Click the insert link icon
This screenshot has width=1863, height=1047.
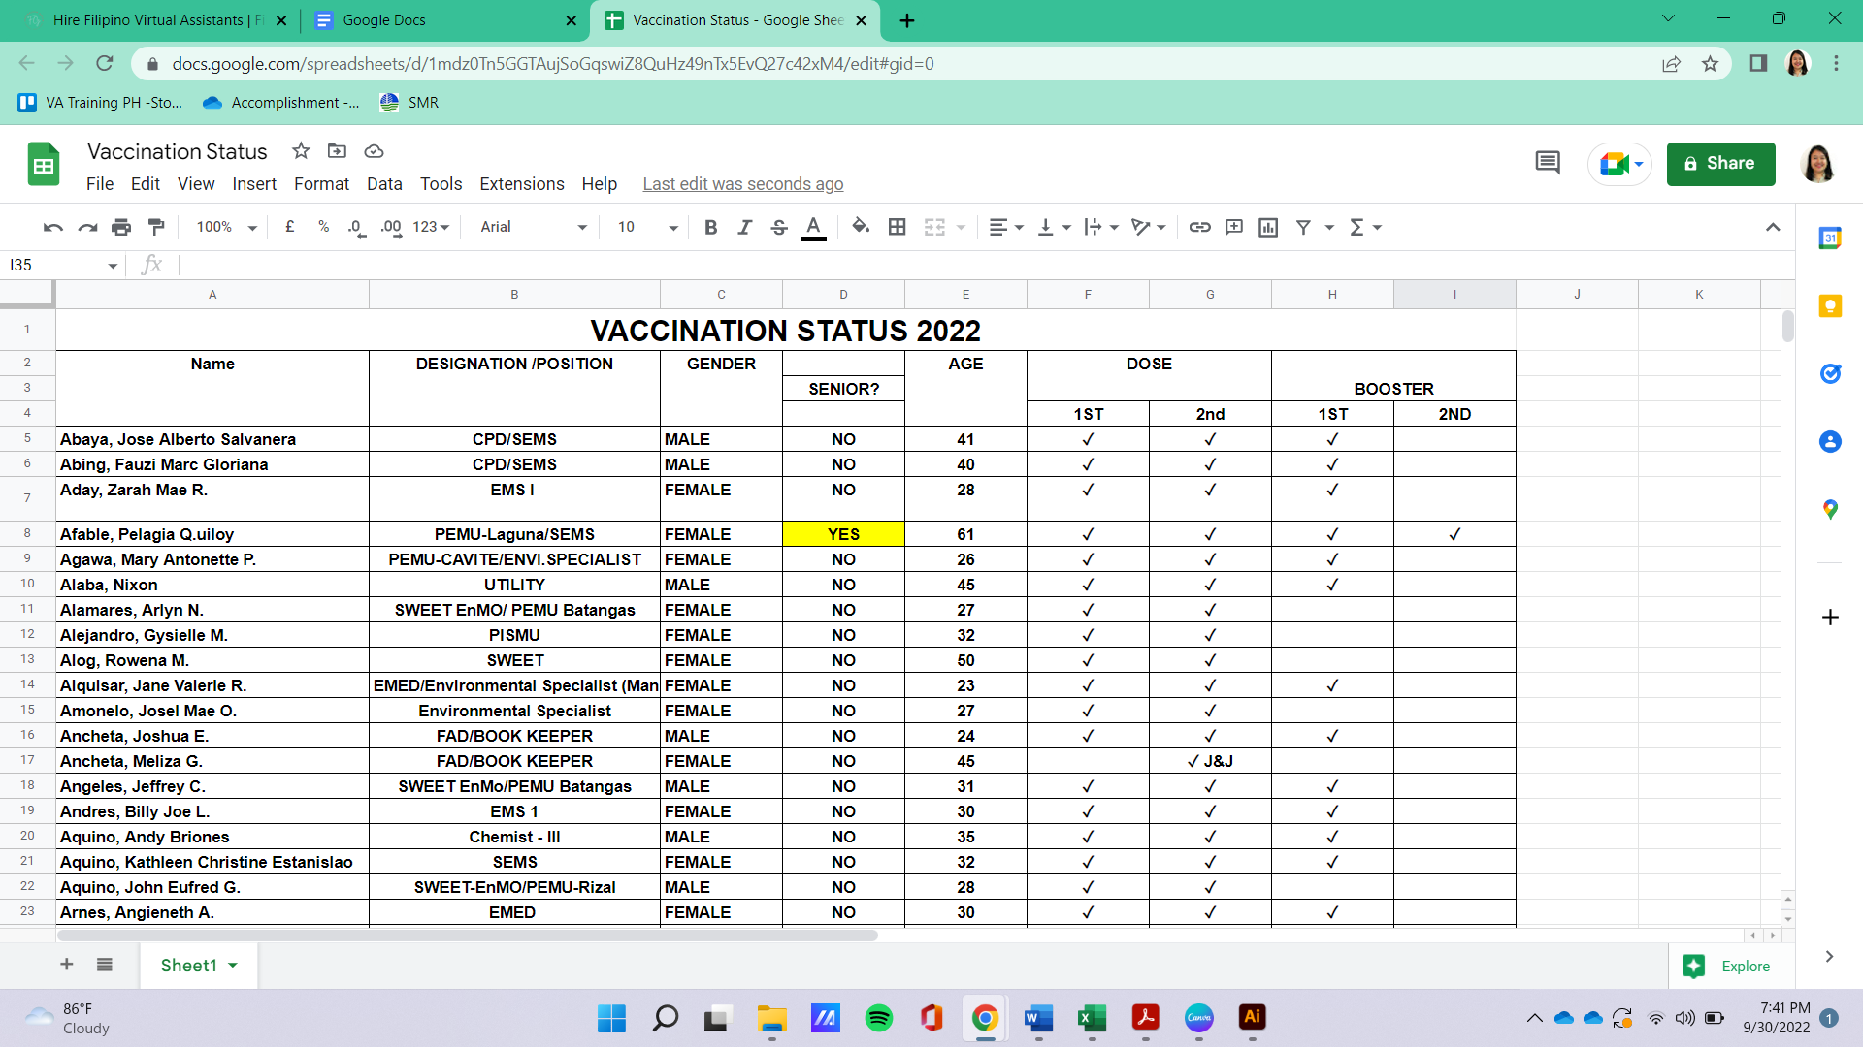point(1199,227)
